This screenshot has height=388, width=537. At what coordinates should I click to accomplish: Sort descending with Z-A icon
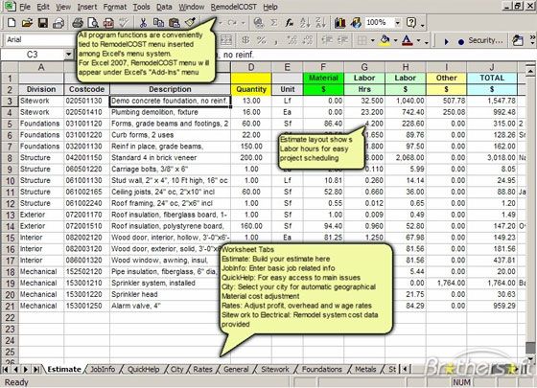click(x=320, y=23)
